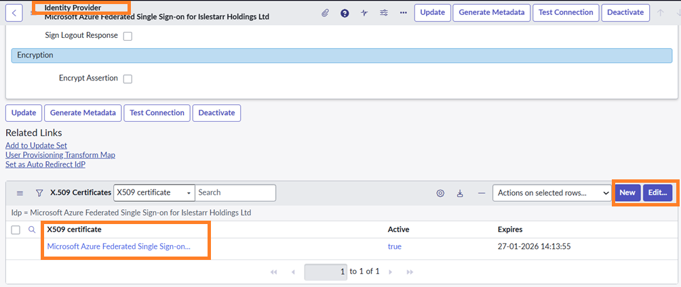This screenshot has height=287, width=681.
Task: Expand the Actions on selected rows dropdown
Action: click(551, 193)
